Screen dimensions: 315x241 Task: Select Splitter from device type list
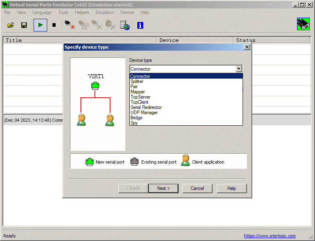pos(137,81)
